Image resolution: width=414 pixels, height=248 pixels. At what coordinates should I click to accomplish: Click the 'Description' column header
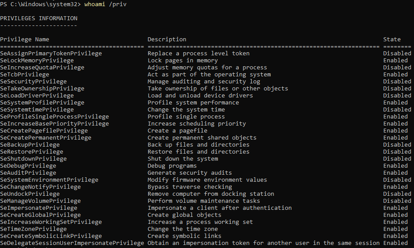pos(167,40)
